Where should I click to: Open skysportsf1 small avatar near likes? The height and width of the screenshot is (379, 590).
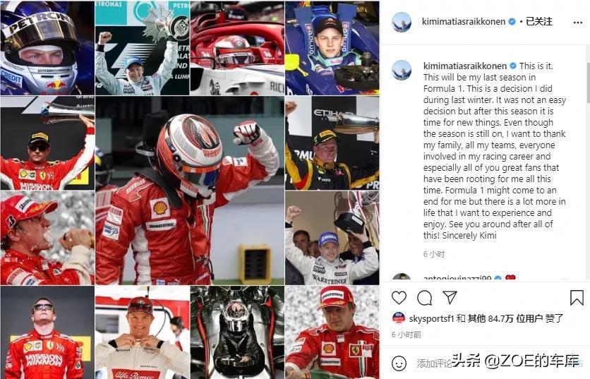coord(398,318)
